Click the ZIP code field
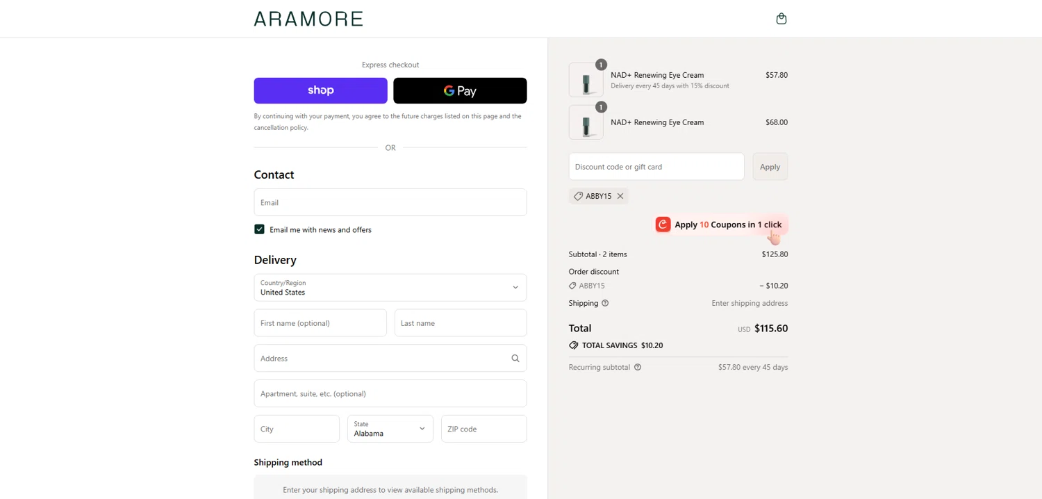 click(484, 429)
